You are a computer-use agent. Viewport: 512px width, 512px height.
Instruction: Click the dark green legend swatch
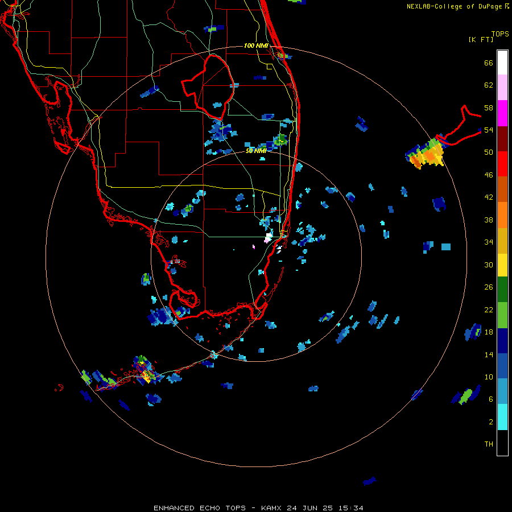(x=502, y=290)
